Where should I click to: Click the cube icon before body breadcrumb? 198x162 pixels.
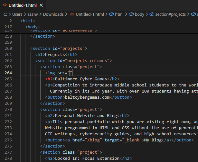(x=131, y=14)
